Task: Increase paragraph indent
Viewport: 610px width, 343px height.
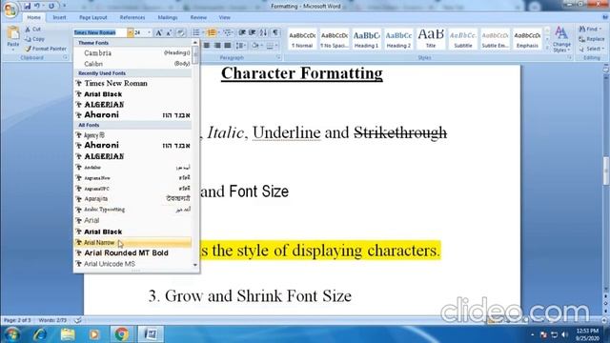Action: click(x=253, y=32)
